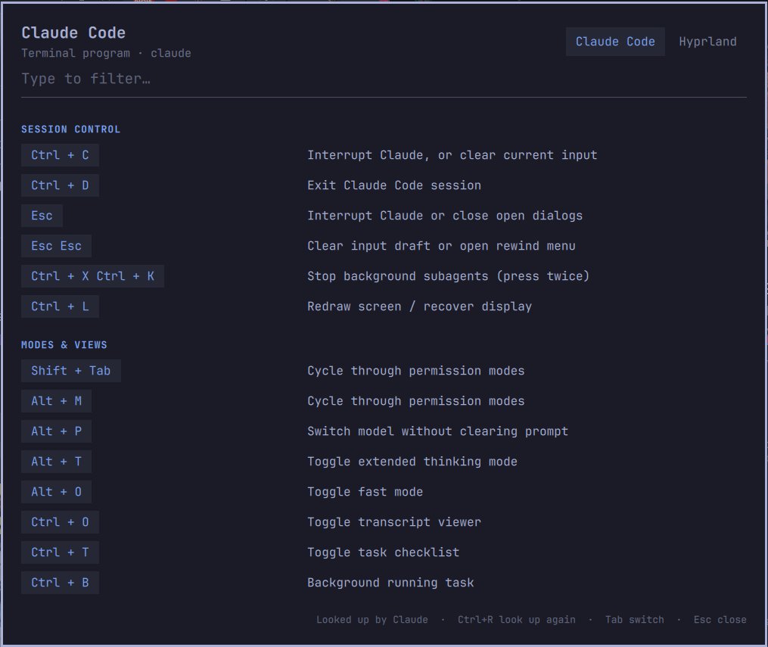Select the Ctrl + C key badge
768x647 pixels.
coord(60,155)
